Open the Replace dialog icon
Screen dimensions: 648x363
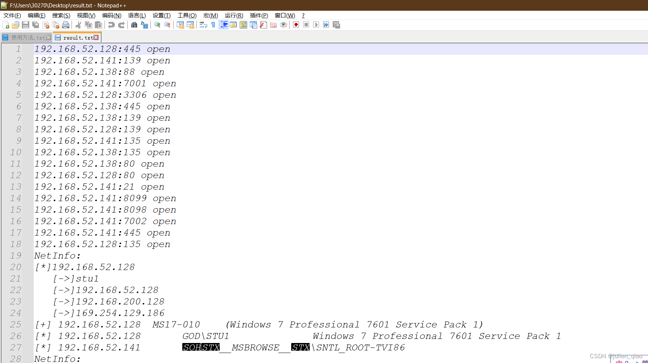(144, 25)
